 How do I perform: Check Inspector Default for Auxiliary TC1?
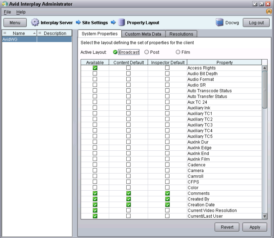(167, 113)
